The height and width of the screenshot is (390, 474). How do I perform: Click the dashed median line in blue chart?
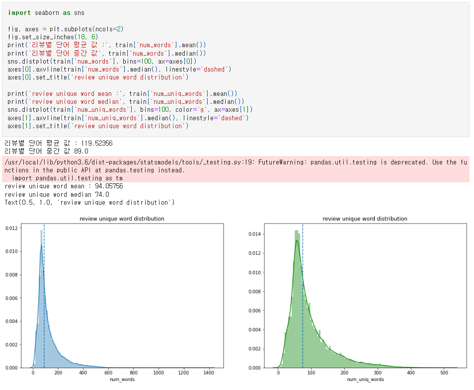coord(44,296)
